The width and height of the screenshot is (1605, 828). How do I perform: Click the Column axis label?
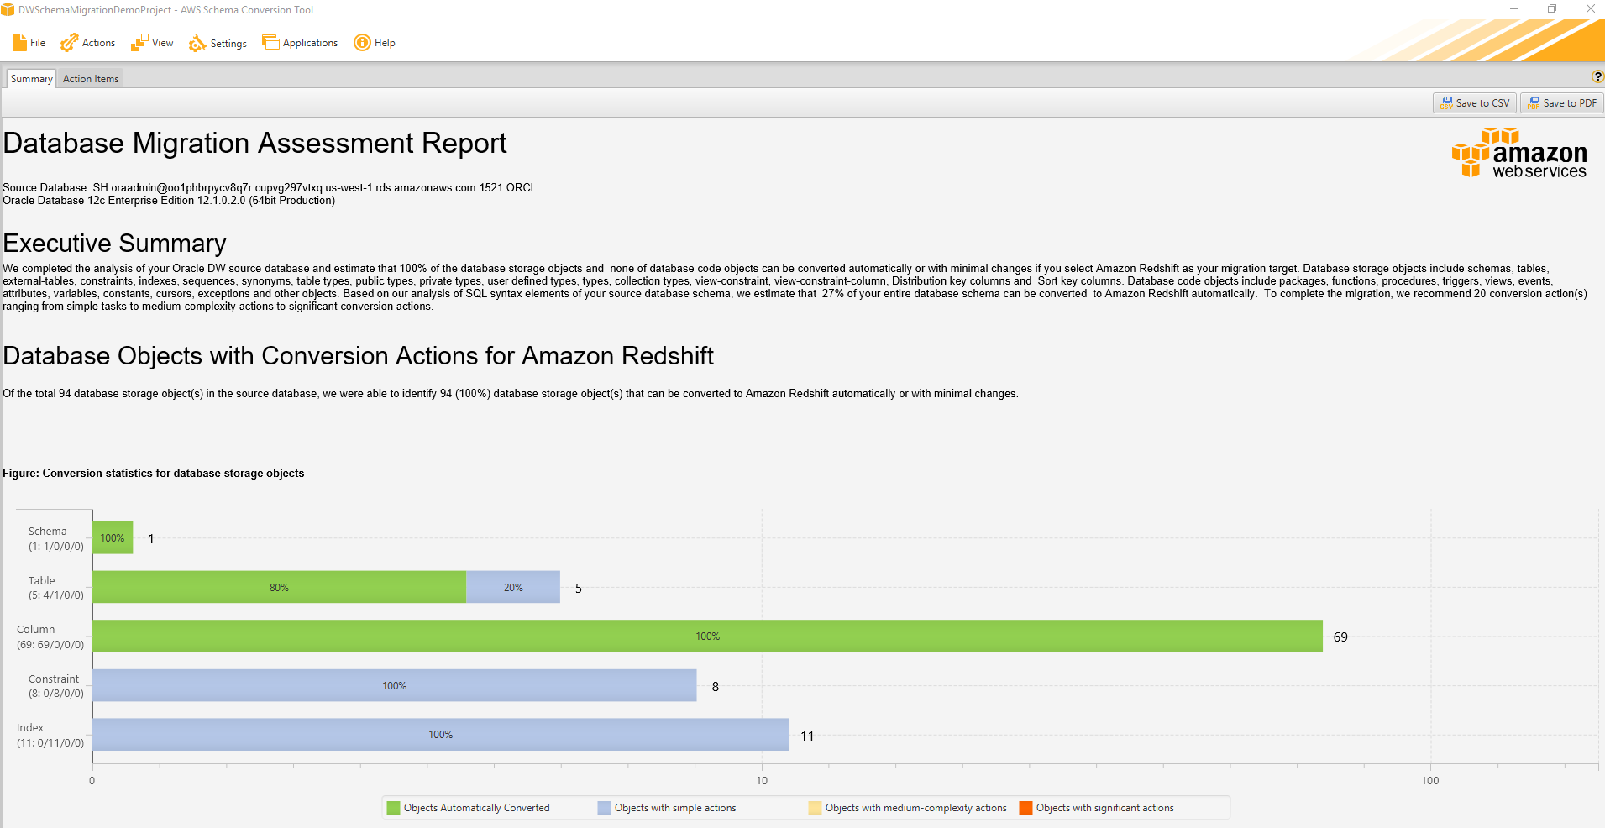point(50,637)
